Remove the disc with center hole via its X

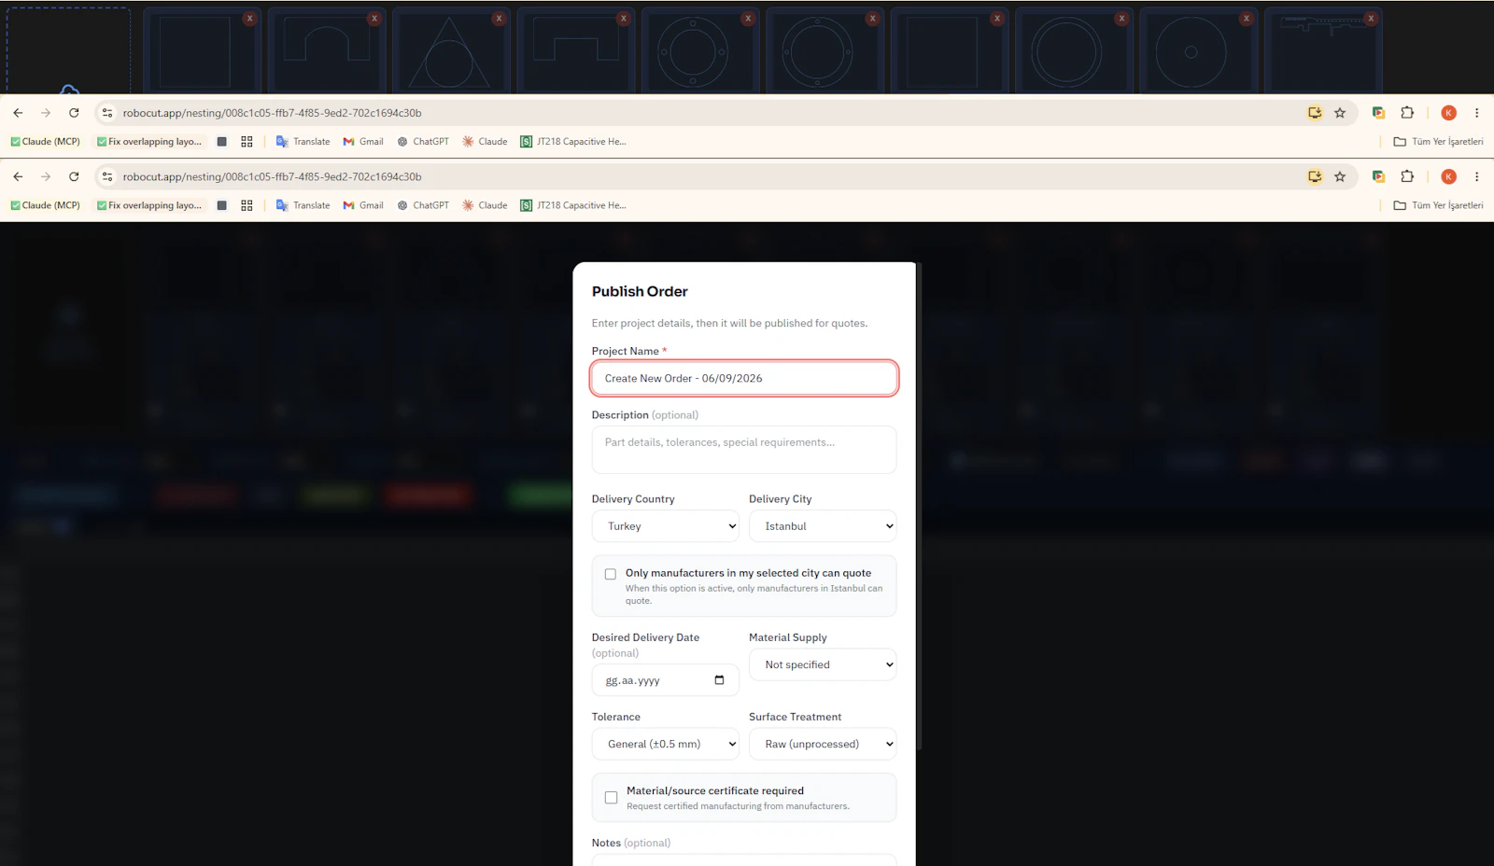[x=1246, y=18]
